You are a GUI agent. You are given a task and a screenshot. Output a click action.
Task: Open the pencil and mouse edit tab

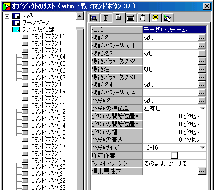click(x=167, y=18)
